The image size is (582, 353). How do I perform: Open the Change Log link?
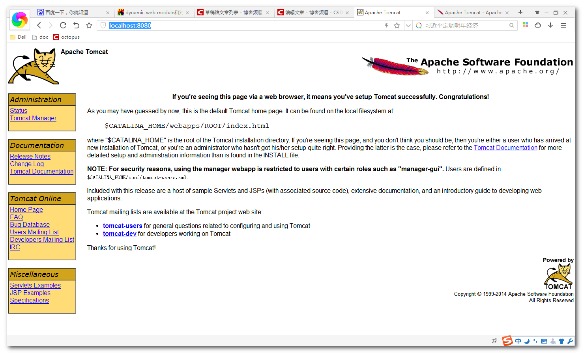[x=27, y=164]
